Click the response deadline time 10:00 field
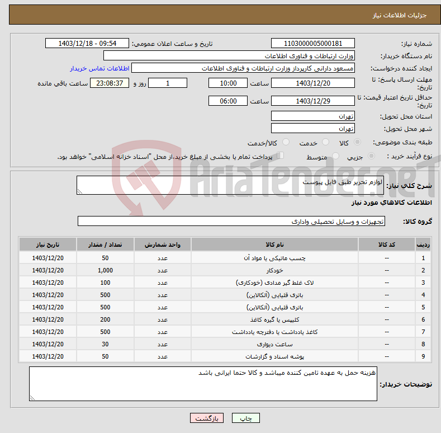Image resolution: width=441 pixels, height=433 pixels. pos(228,83)
